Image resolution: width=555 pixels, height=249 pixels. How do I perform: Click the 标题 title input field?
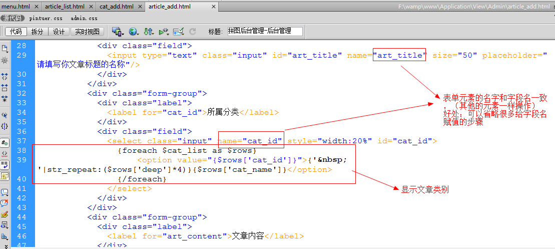[265, 31]
